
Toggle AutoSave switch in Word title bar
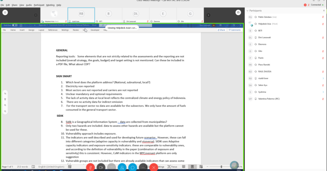click(15, 25)
